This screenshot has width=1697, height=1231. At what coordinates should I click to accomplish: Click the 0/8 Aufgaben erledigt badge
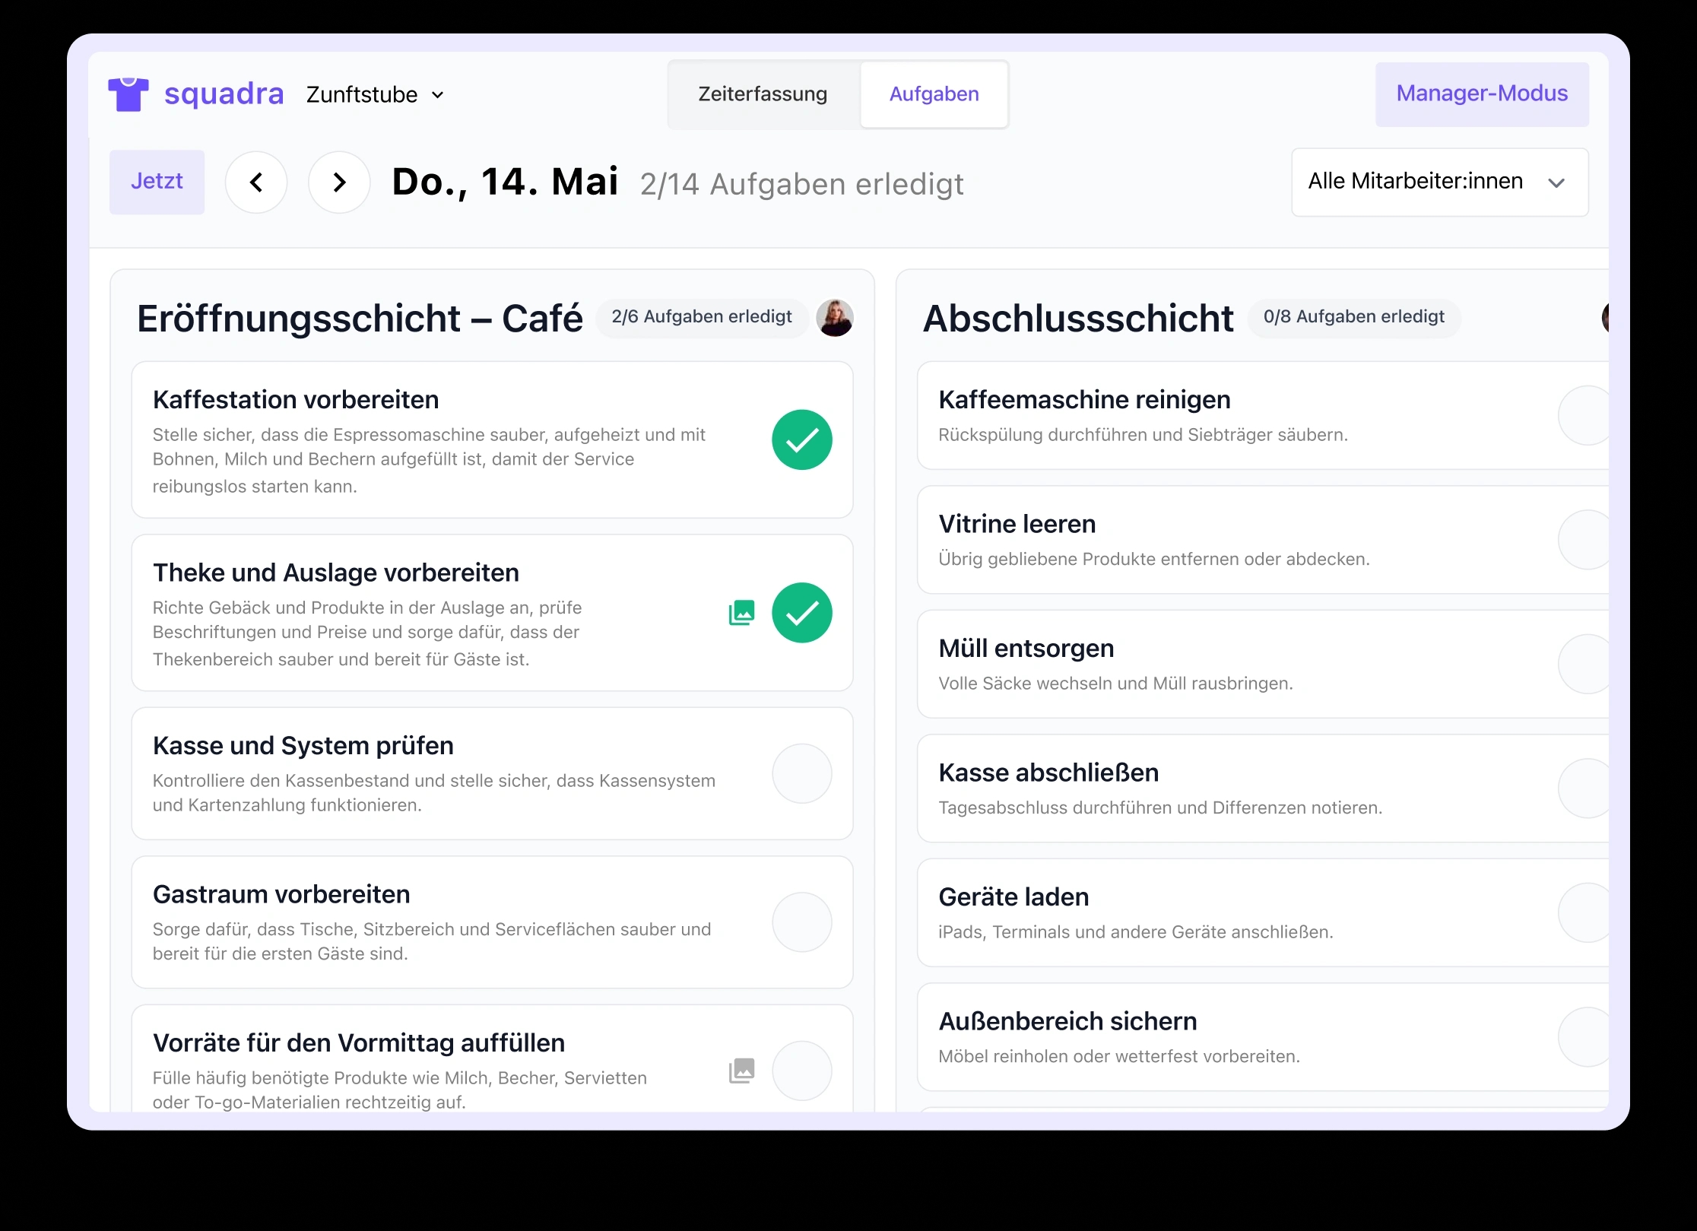(1354, 317)
